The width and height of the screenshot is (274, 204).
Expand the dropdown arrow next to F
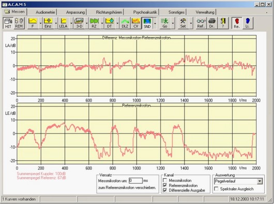coord(40,23)
